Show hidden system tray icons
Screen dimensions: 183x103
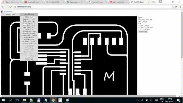(138, 100)
